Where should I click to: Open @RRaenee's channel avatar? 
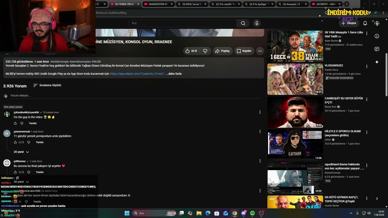7,163
